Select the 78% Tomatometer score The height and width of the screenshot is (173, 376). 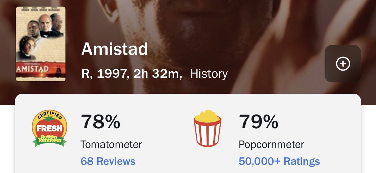point(100,122)
